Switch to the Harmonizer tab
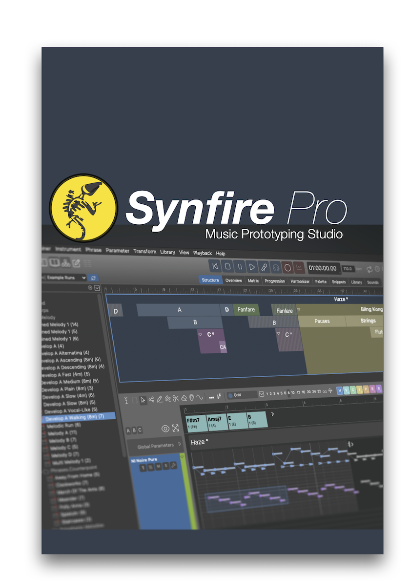Viewport: 411px width, 582px height. (300, 280)
